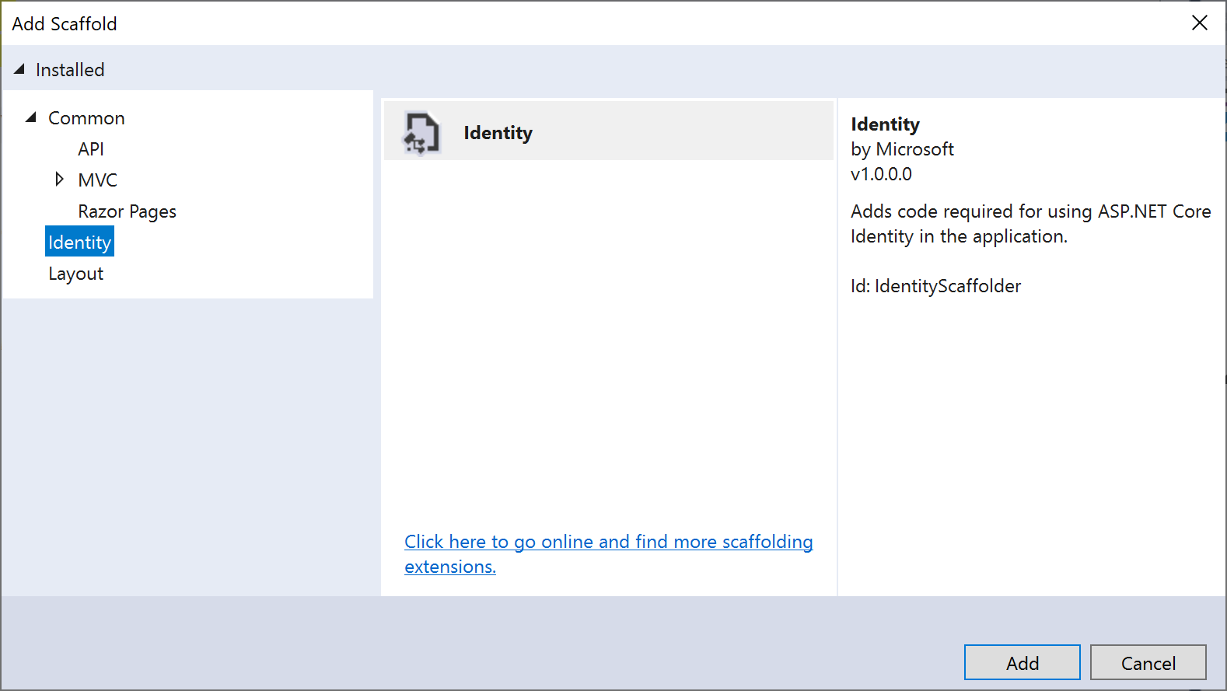Select the Common tree node label
Image resolution: width=1227 pixels, height=691 pixels.
pyautogui.click(x=86, y=117)
